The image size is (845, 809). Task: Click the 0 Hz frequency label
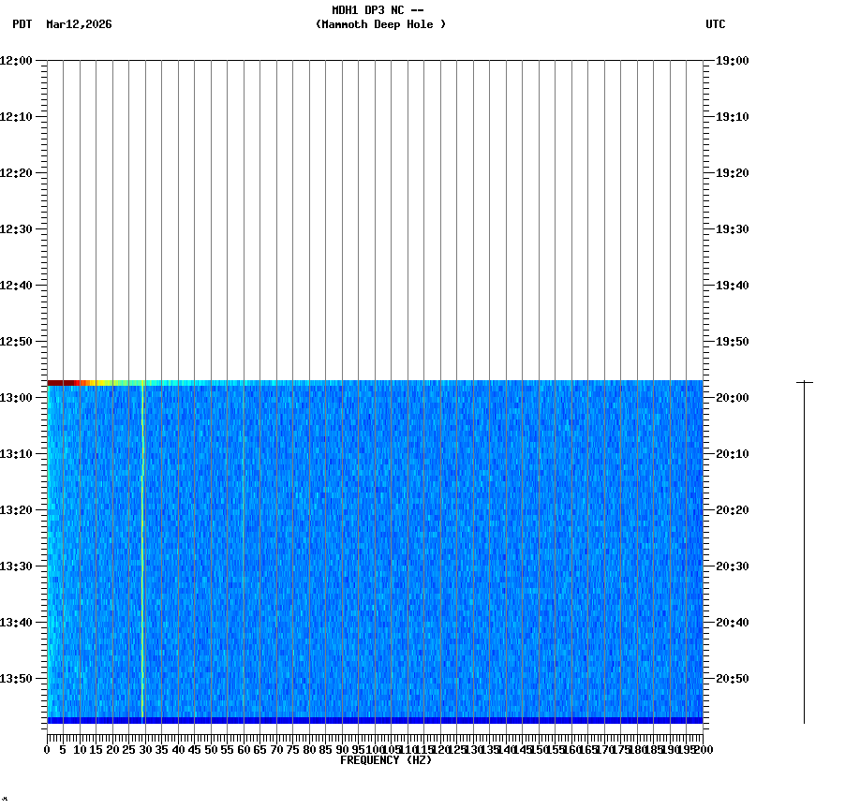(45, 749)
